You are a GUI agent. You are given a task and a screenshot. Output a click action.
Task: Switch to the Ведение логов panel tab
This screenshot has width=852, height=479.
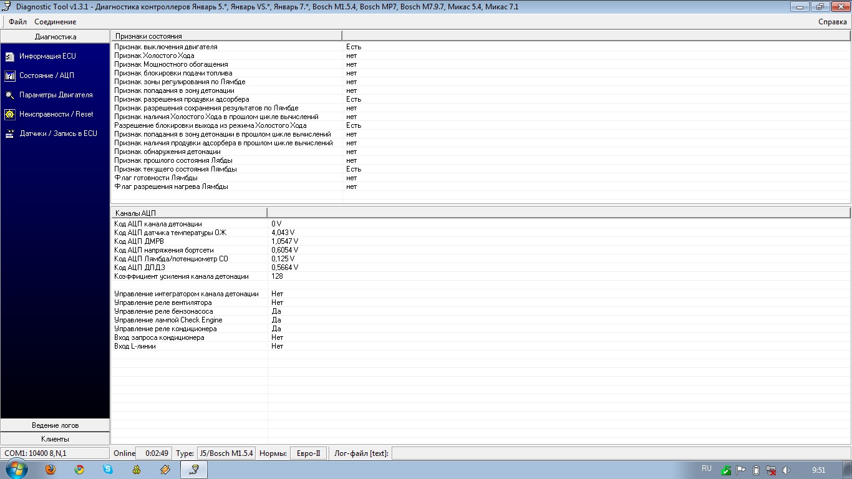(55, 425)
